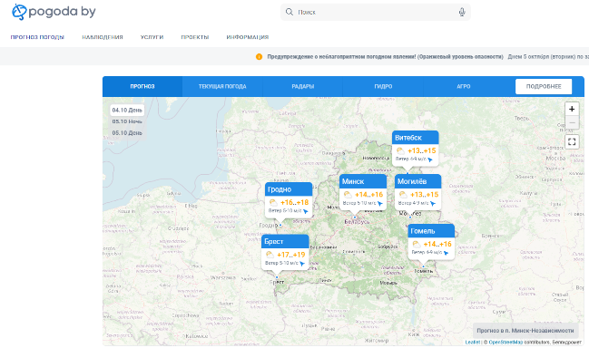Open the Прогноз погоды menu

pyautogui.click(x=37, y=37)
